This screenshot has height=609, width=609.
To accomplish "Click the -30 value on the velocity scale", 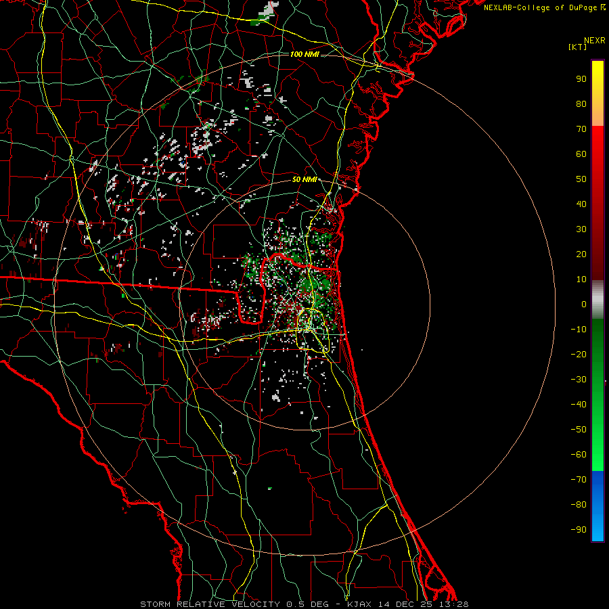I will [x=579, y=380].
